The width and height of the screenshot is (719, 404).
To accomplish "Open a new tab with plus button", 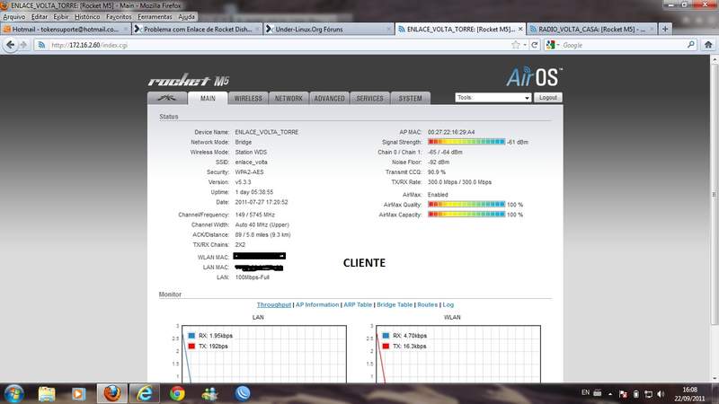I will [x=665, y=29].
